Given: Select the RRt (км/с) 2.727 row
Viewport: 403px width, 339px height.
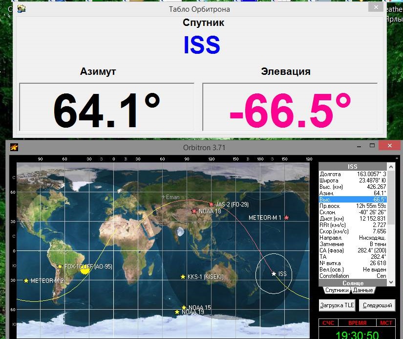Looking at the screenshot, I should 353,225.
